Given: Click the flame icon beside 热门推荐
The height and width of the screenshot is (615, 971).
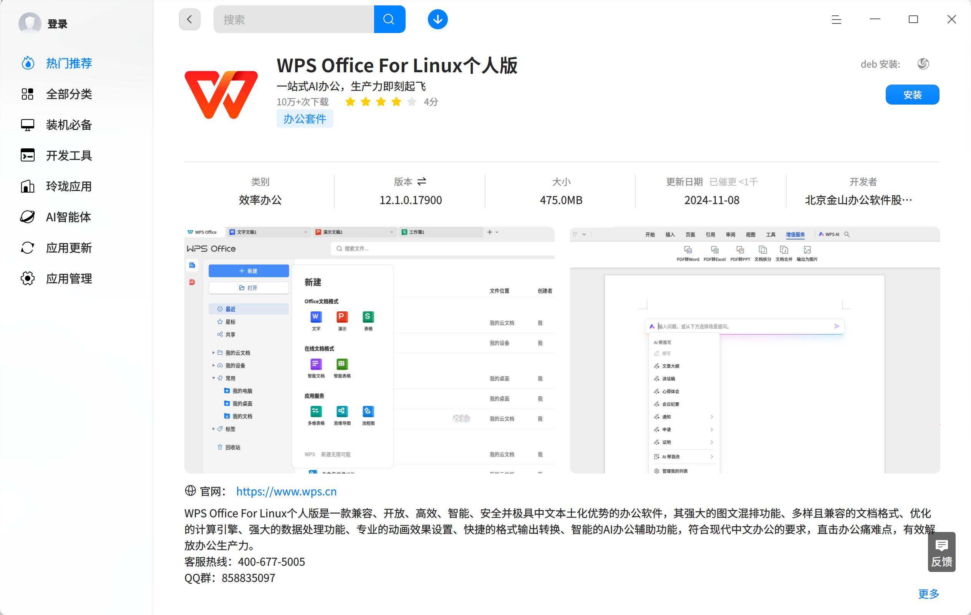Looking at the screenshot, I should [x=27, y=63].
